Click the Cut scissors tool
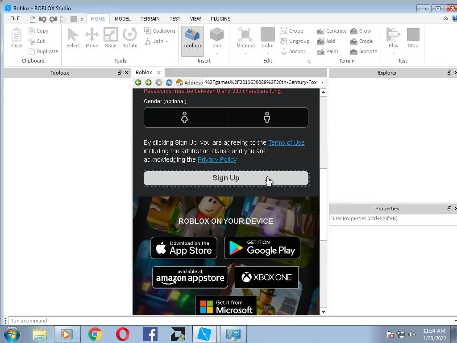 [x=37, y=41]
